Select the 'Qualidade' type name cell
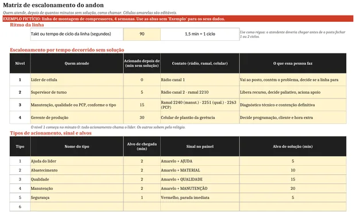This screenshot has width=356, height=214. [77, 179]
